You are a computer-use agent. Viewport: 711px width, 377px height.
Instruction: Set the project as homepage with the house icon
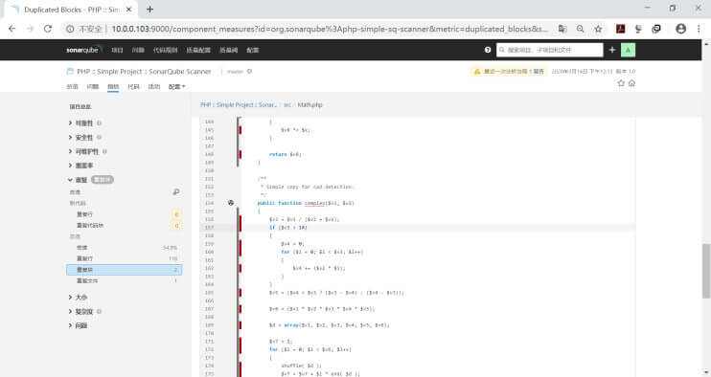[x=631, y=83]
